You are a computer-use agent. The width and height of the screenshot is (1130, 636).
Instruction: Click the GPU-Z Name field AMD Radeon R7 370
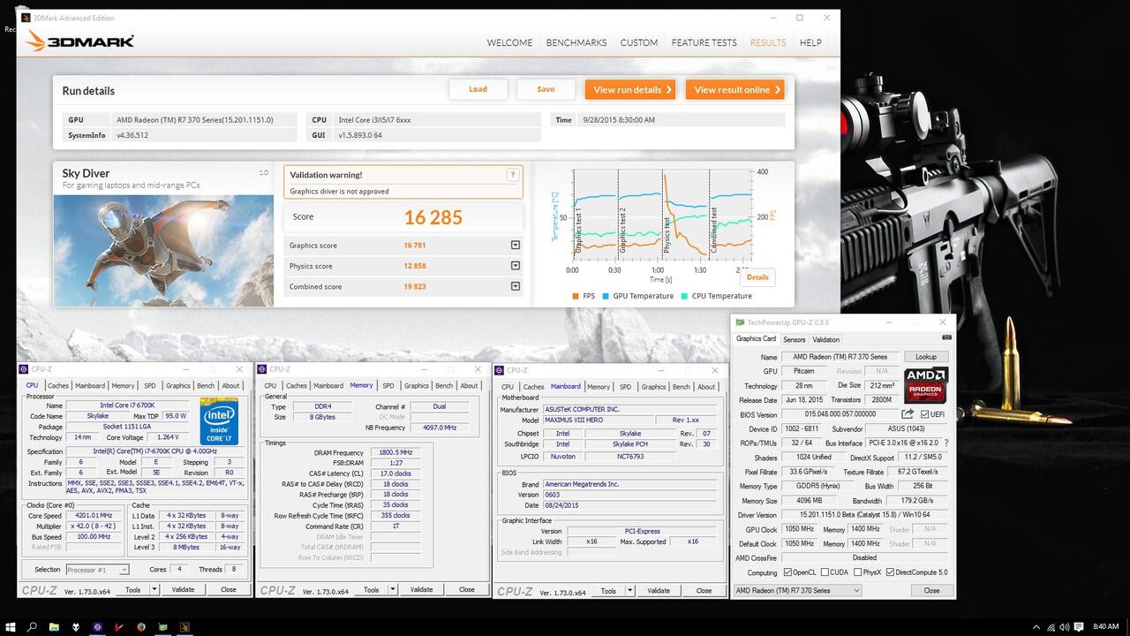841,357
